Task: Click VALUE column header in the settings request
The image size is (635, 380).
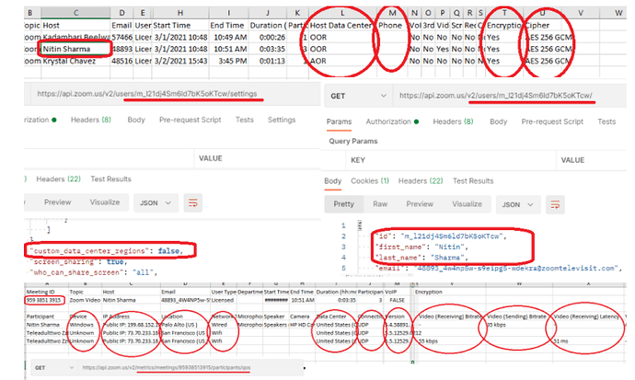Action: [210, 158]
